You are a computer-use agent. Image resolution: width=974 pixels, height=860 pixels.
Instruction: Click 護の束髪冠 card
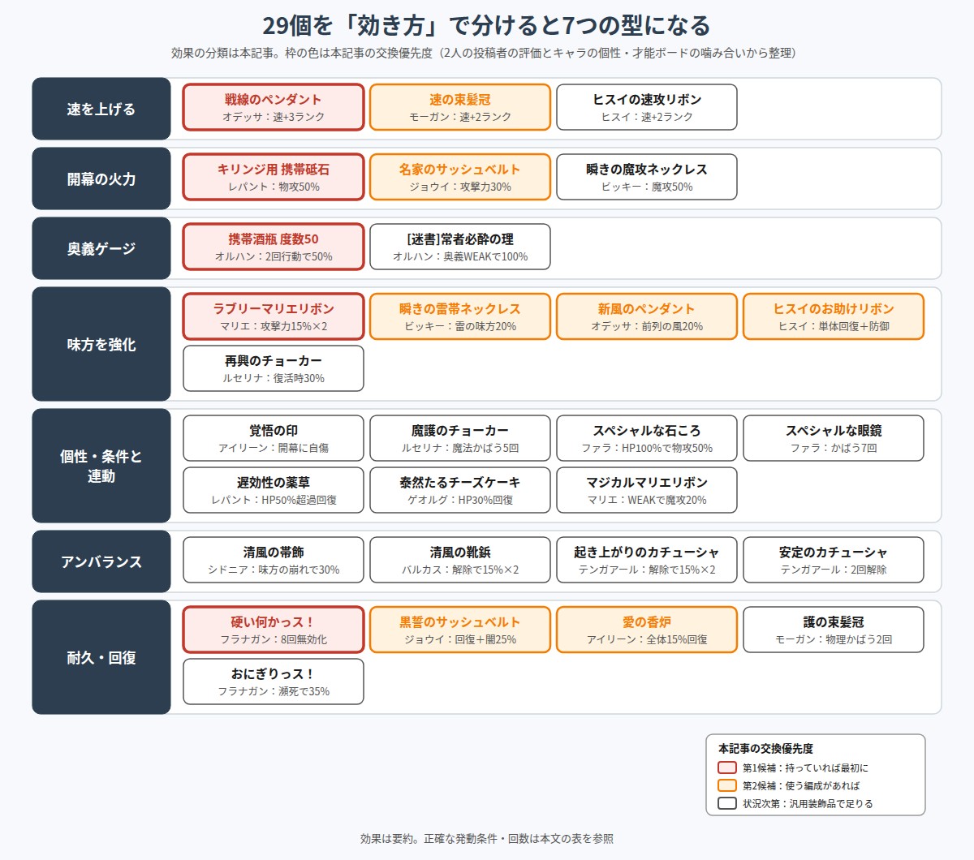834,630
